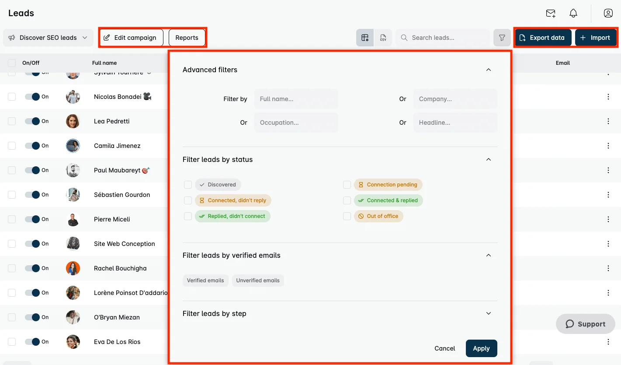The image size is (621, 365).
Task: Click the Import button
Action: (595, 38)
